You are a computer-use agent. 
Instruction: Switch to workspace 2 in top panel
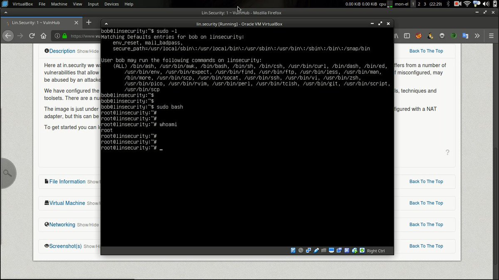419,4
